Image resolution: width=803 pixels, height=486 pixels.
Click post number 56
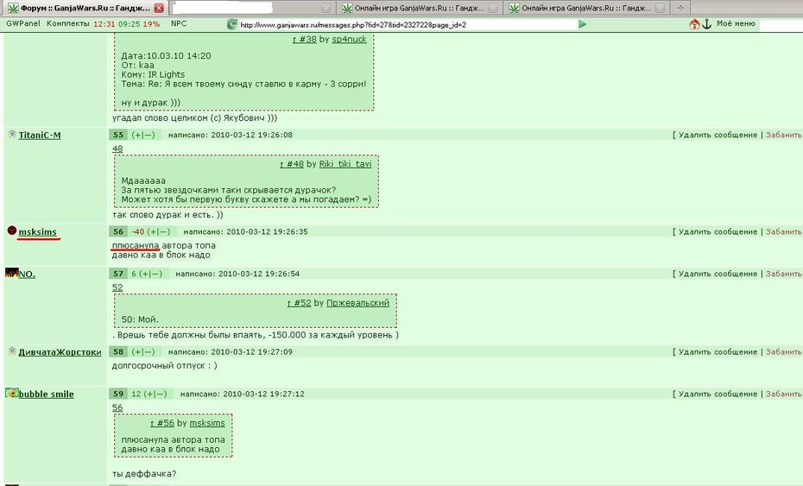(x=118, y=231)
